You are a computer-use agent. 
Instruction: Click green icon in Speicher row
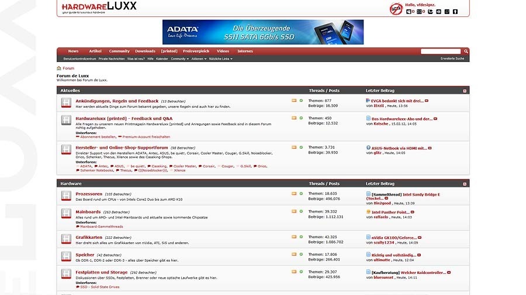[301, 255]
